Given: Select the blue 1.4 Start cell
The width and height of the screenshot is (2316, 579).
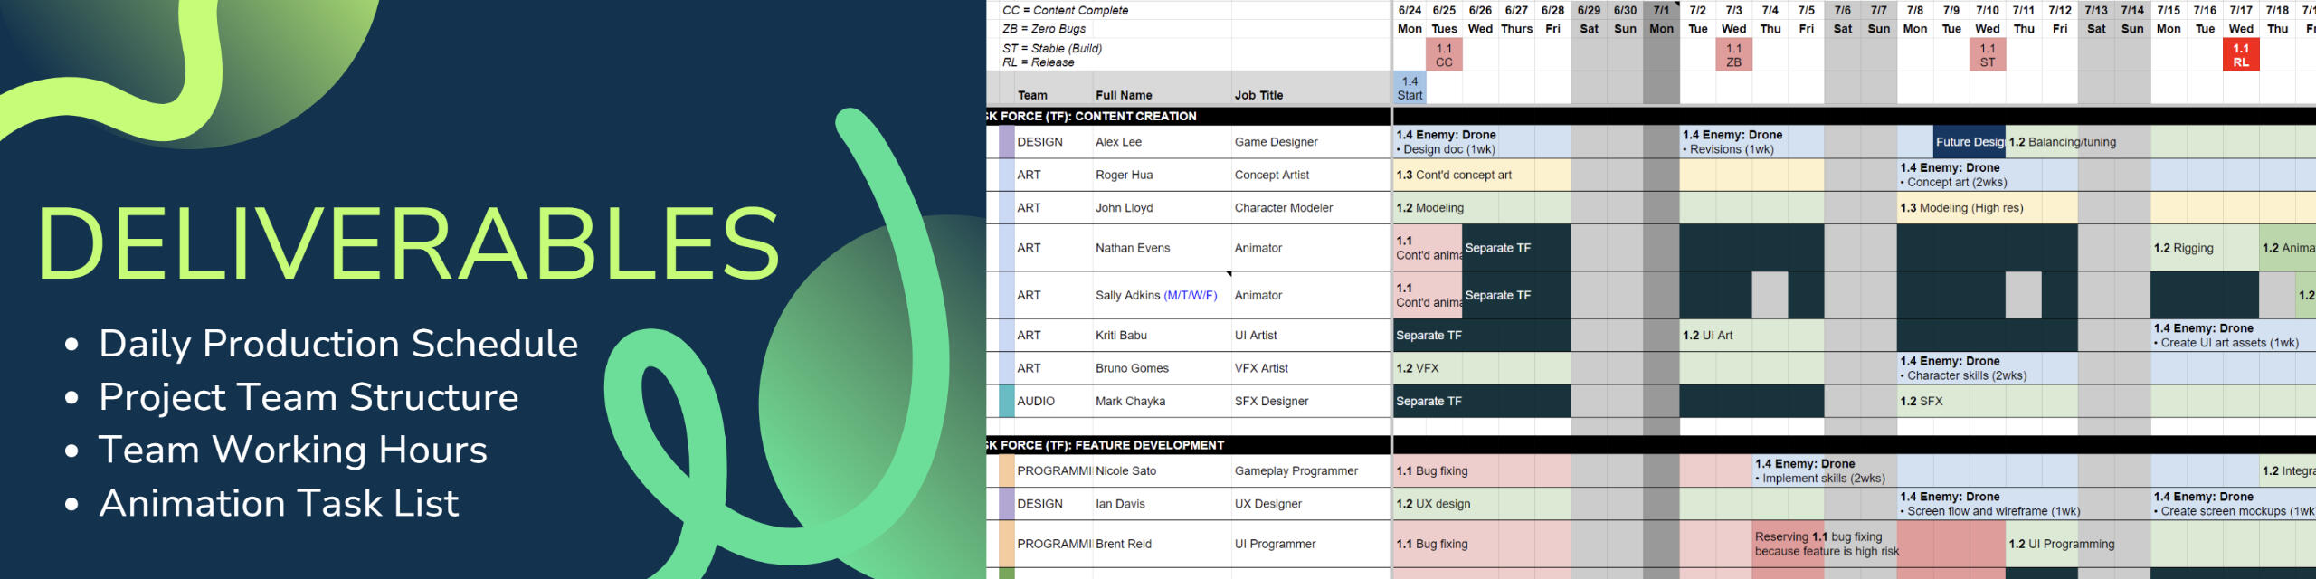Looking at the screenshot, I should (x=1410, y=88).
